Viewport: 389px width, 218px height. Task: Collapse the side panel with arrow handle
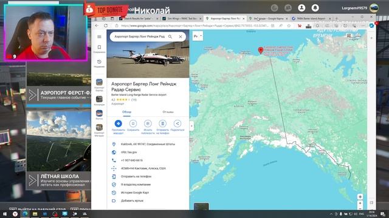click(x=191, y=126)
